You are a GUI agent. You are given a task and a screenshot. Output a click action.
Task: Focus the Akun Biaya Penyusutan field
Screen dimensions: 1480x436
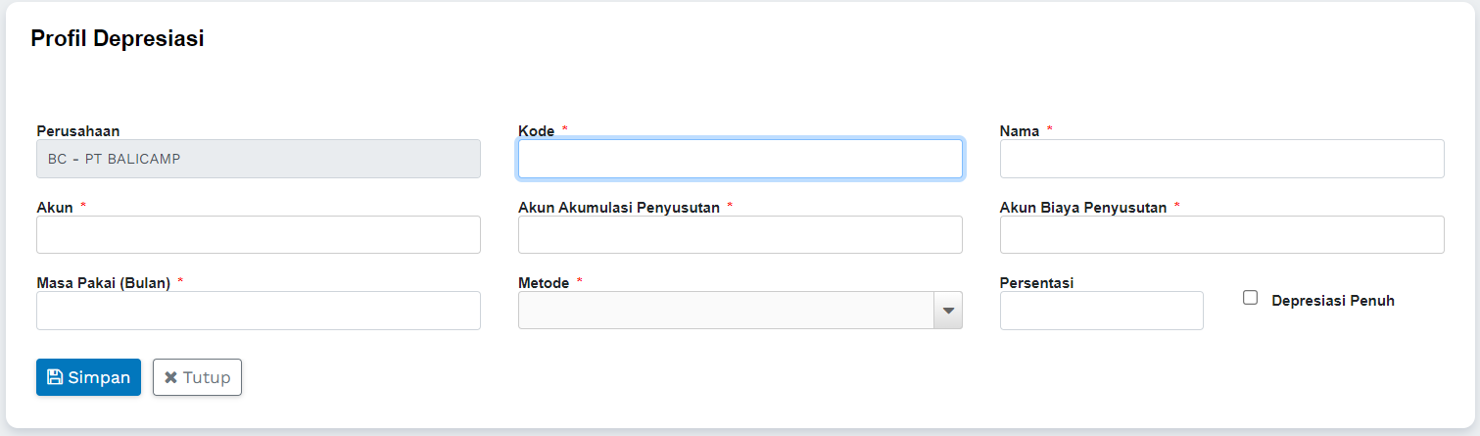(x=1221, y=235)
